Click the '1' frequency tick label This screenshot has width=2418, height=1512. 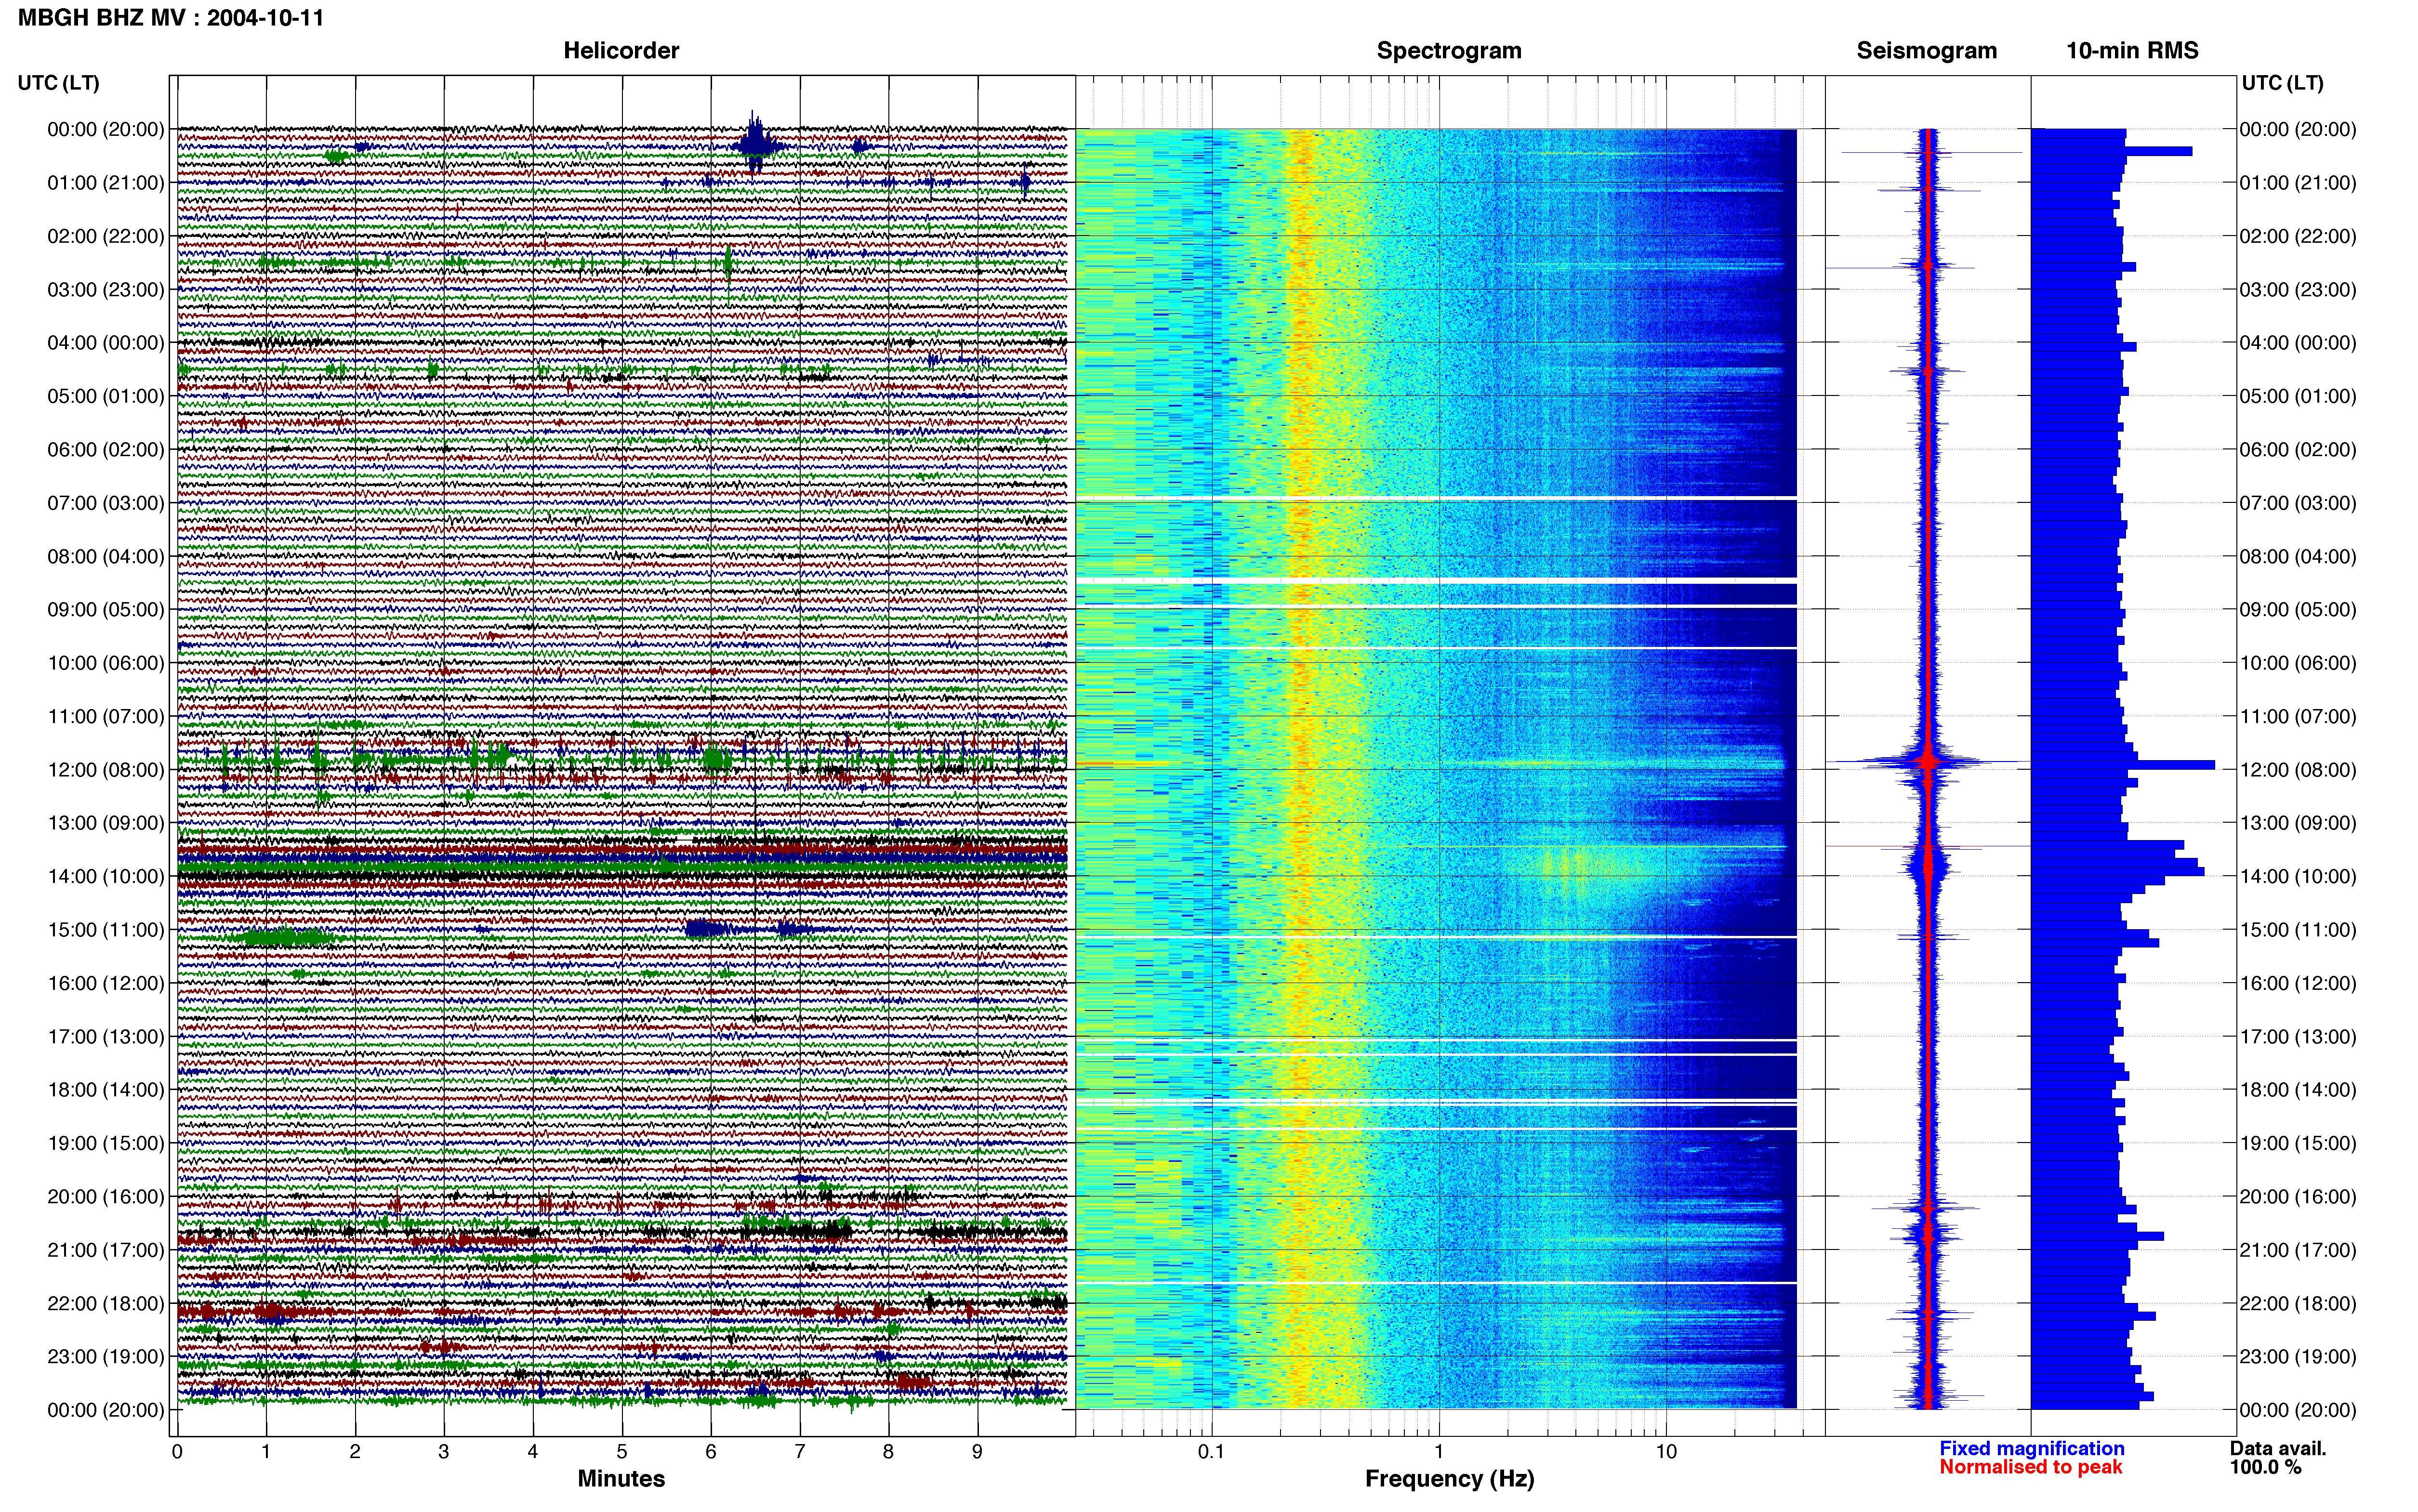click(x=1439, y=1451)
